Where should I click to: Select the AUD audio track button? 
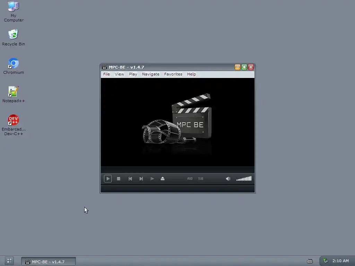[190, 179]
